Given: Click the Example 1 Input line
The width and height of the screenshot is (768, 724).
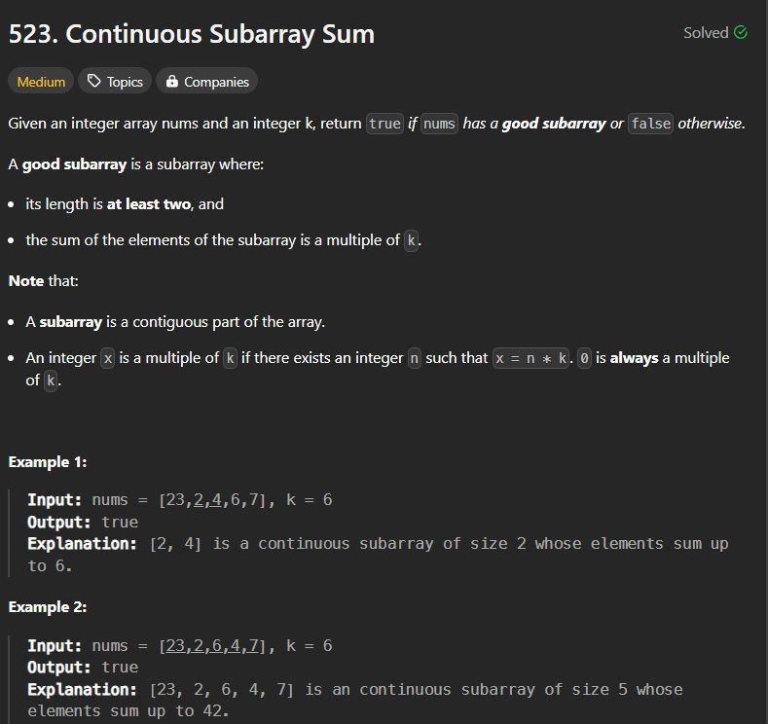Looking at the screenshot, I should click(x=180, y=500).
